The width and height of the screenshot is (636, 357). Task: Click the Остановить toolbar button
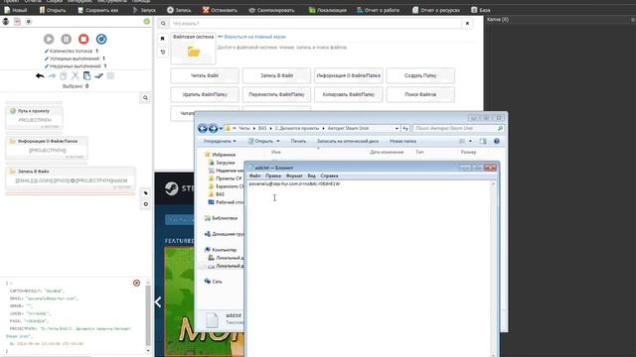(x=220, y=10)
